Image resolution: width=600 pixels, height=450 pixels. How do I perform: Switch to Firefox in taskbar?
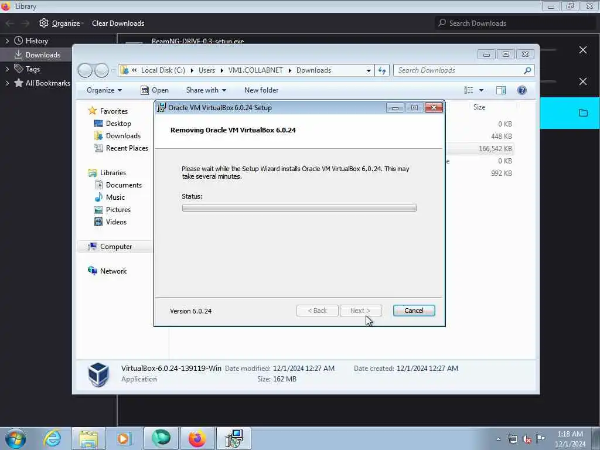197,438
